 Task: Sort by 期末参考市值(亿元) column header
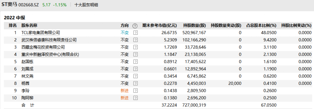(160, 26)
